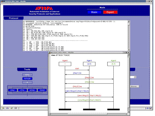Viewport: 155px width, 116px height.
Task: Click the AVISPA Web Tool window icon
Action: (x=2, y=1)
